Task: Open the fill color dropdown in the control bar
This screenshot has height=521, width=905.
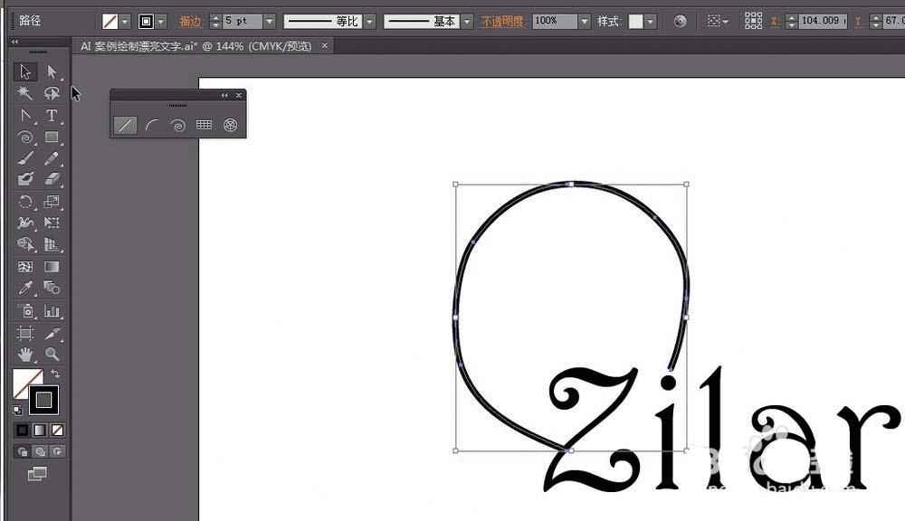Action: tap(125, 22)
